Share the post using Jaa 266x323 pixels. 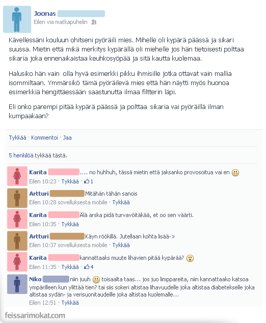pyautogui.click(x=67, y=138)
